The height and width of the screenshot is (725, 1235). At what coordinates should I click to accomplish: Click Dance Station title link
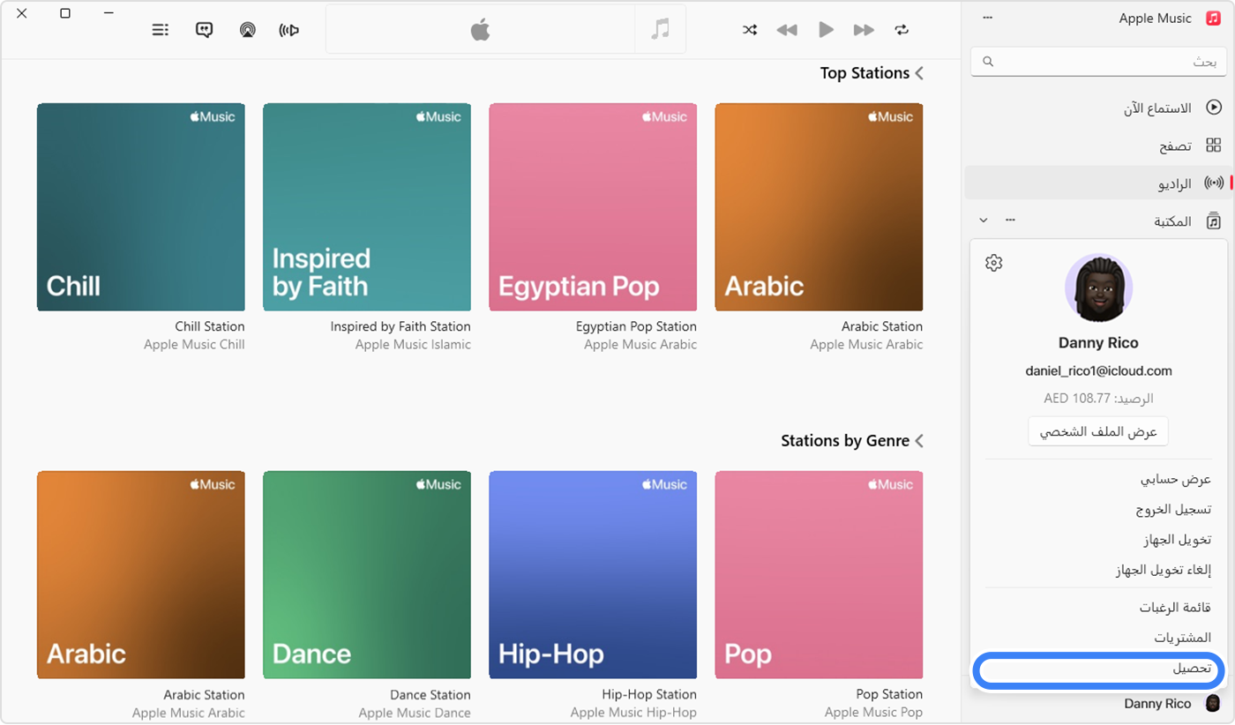[x=430, y=694]
